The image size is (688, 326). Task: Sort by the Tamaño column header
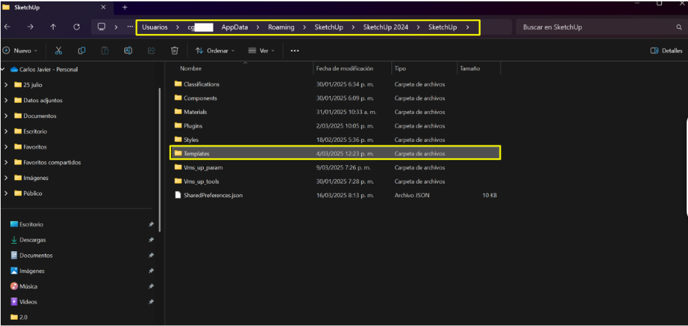coord(470,69)
